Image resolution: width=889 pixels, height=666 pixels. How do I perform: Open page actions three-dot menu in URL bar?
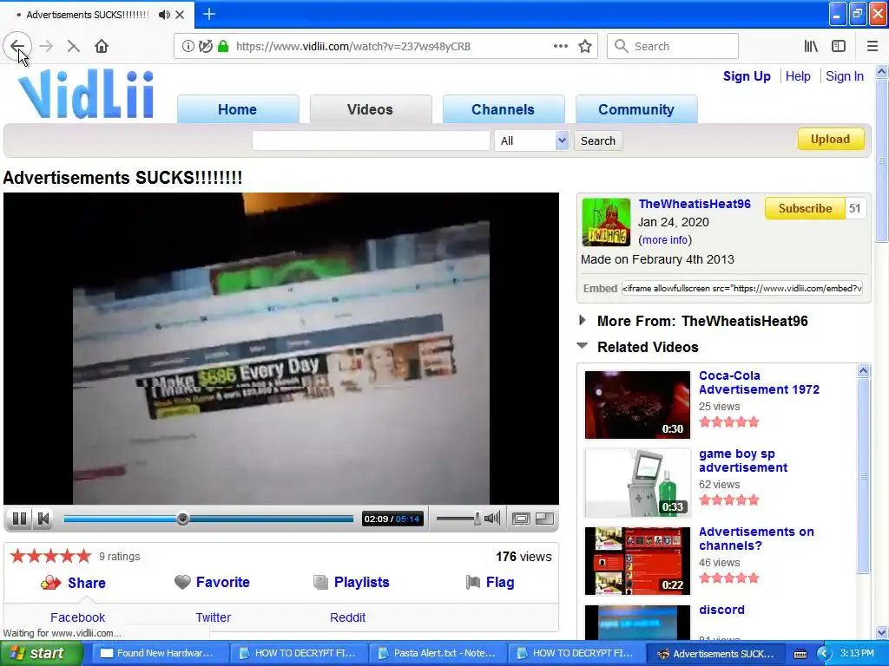click(x=560, y=46)
